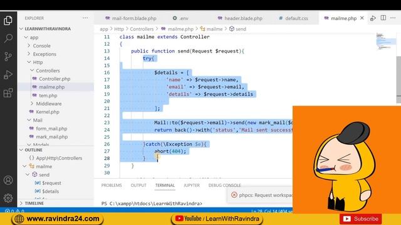Click the Controllers breadcrumb segment

142,29
